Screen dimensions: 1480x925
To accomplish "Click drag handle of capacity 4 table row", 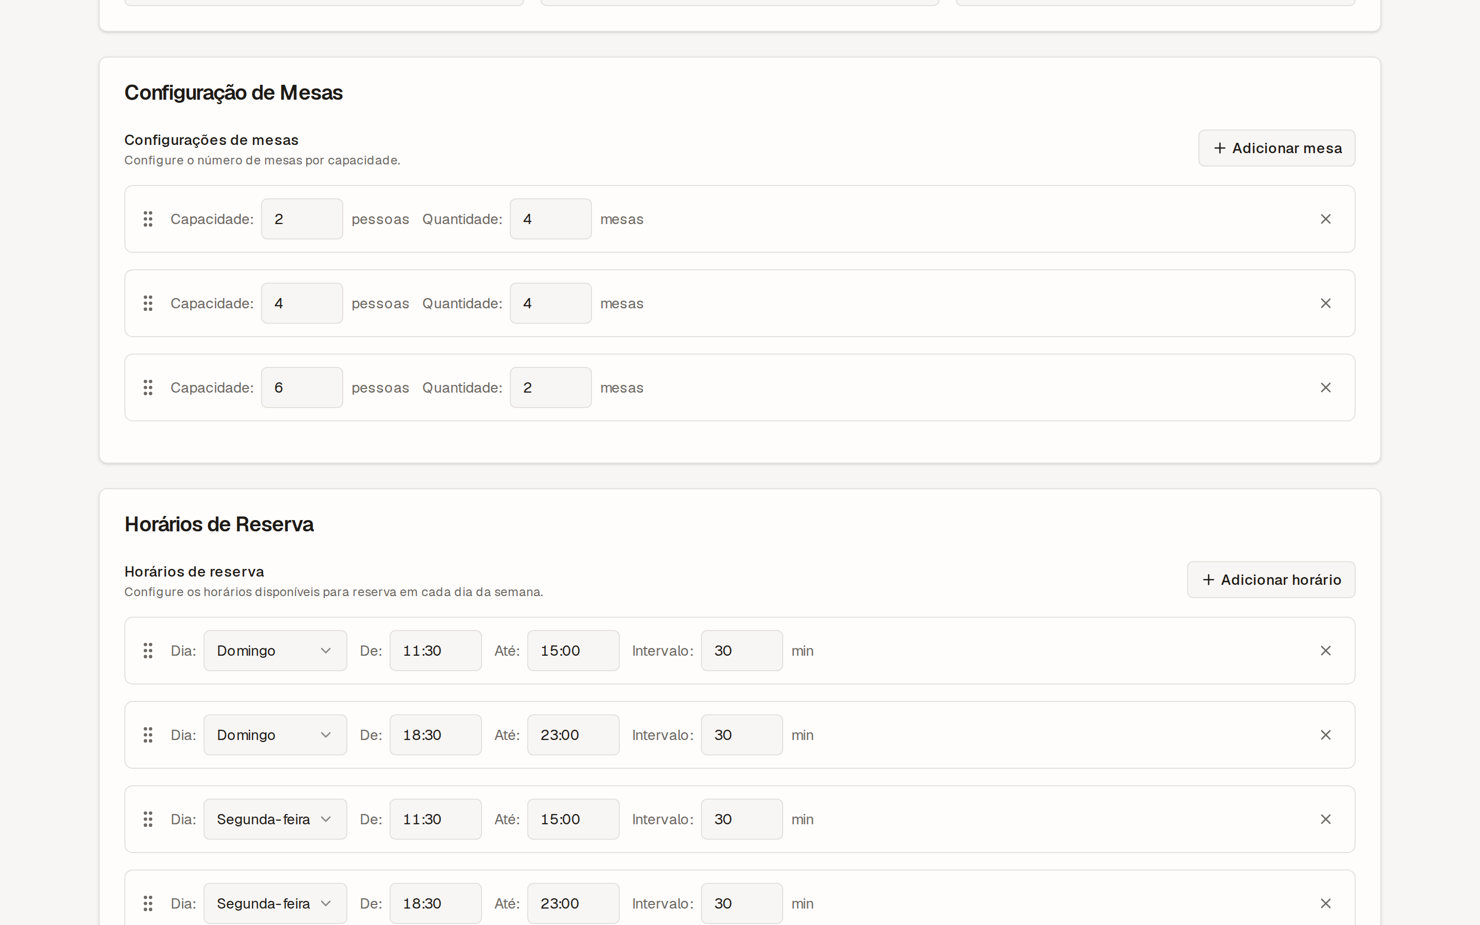I will tap(148, 303).
